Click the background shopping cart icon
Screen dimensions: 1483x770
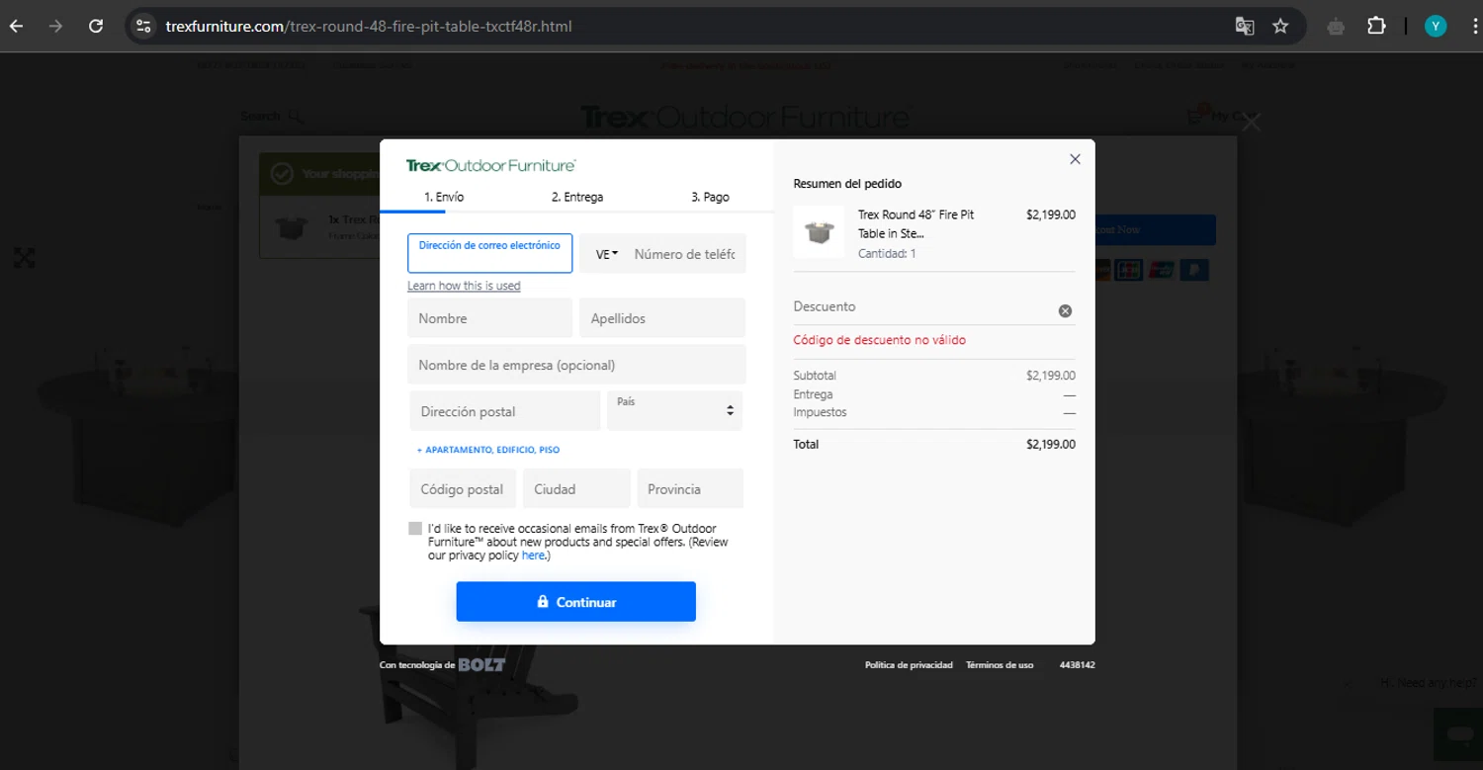pos(1196,115)
